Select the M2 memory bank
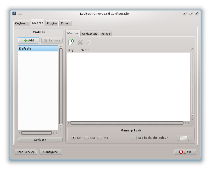211x170 pixels. (x=87, y=138)
